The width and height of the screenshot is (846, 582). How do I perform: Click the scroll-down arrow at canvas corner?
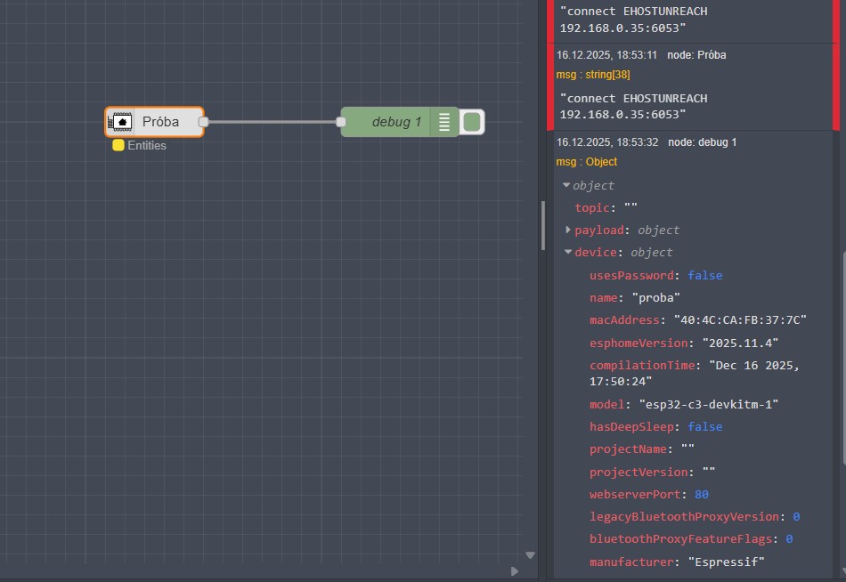[531, 554]
